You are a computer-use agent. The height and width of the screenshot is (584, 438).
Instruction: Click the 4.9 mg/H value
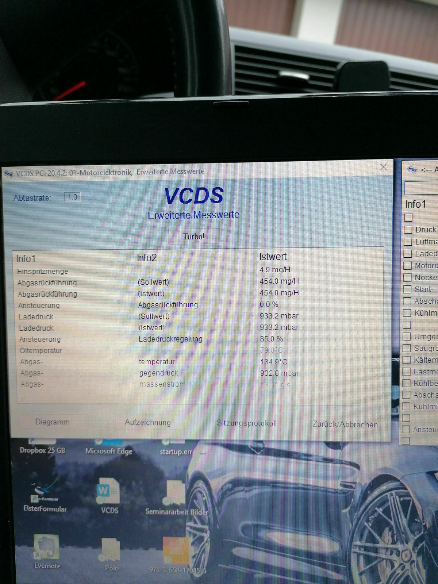point(275,270)
